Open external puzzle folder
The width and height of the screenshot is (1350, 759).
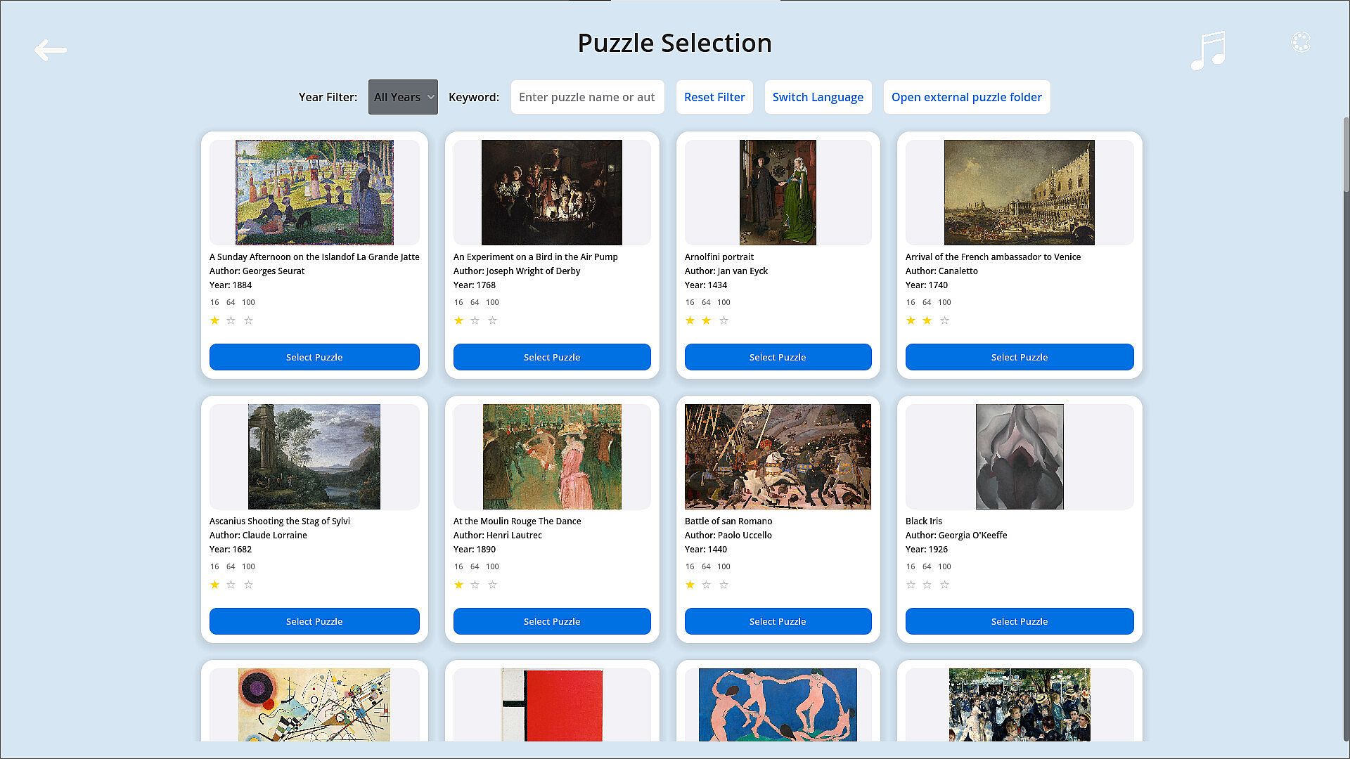[x=966, y=97]
